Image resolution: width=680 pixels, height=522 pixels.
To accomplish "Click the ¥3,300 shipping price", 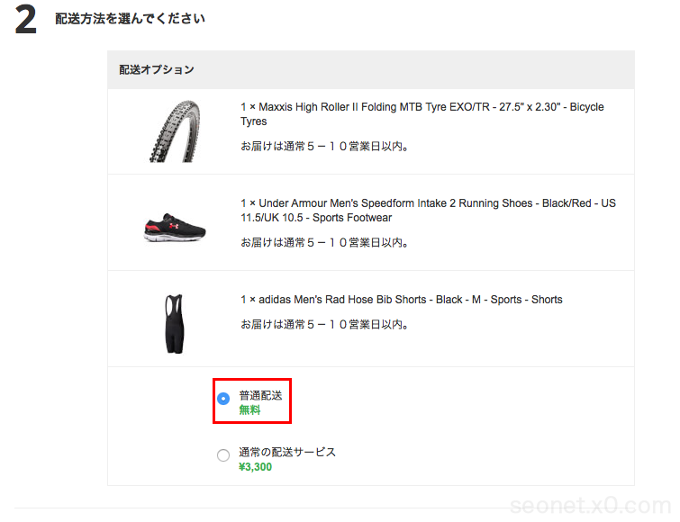I will [256, 467].
